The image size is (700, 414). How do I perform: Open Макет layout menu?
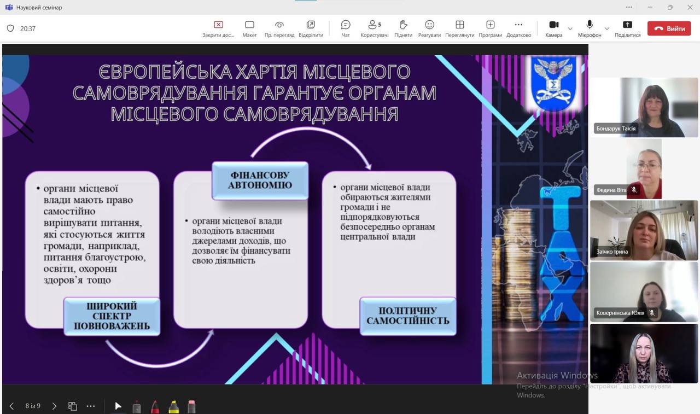coord(249,28)
